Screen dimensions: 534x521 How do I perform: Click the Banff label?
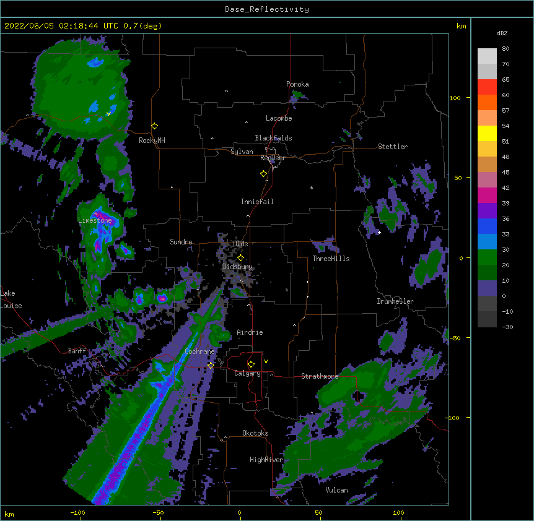[x=77, y=351]
